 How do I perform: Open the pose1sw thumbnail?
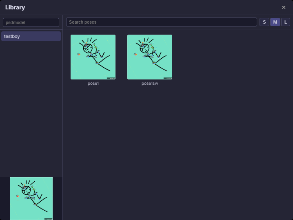[150, 57]
